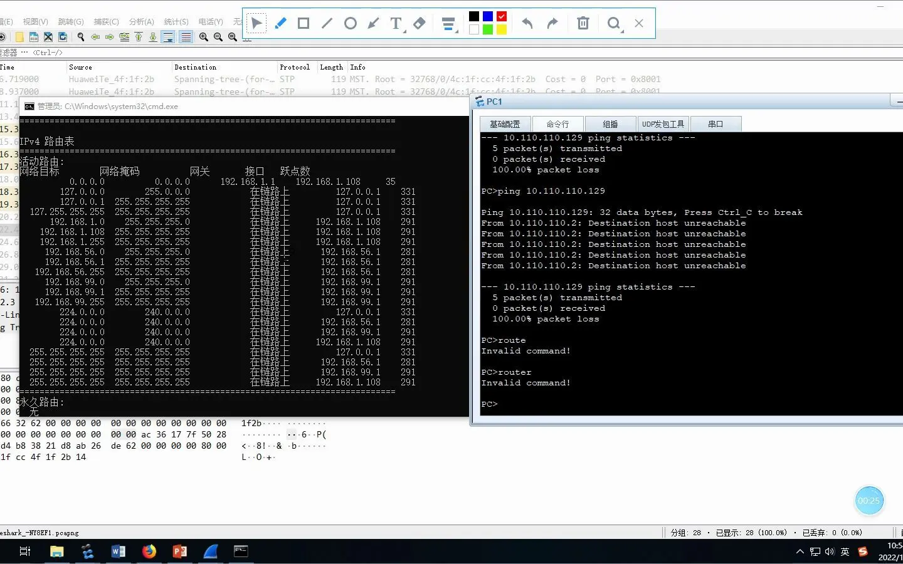The height and width of the screenshot is (564, 903).
Task: Sort packets by Length column header
Action: pyautogui.click(x=331, y=67)
